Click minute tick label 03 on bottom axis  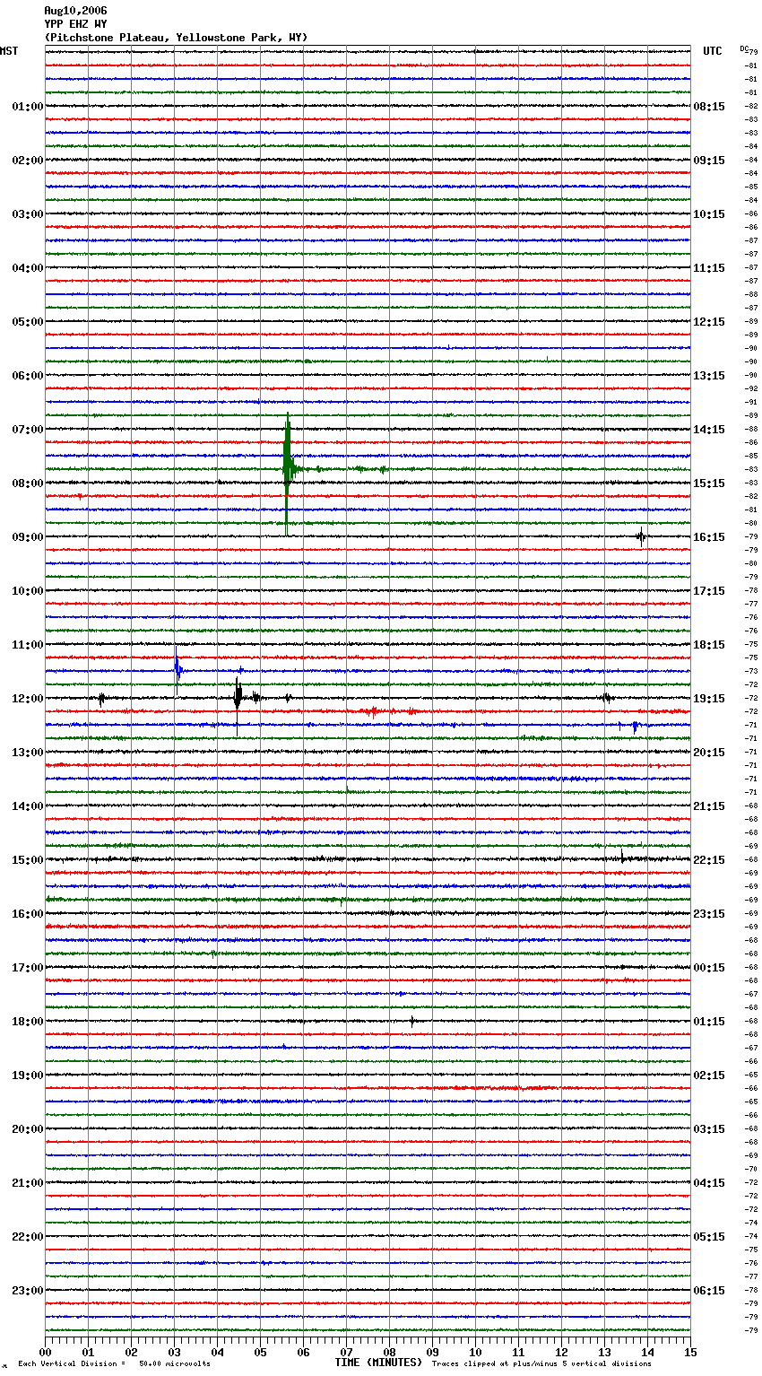coord(174,1353)
